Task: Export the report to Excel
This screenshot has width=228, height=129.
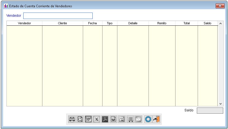Action: click(97, 119)
